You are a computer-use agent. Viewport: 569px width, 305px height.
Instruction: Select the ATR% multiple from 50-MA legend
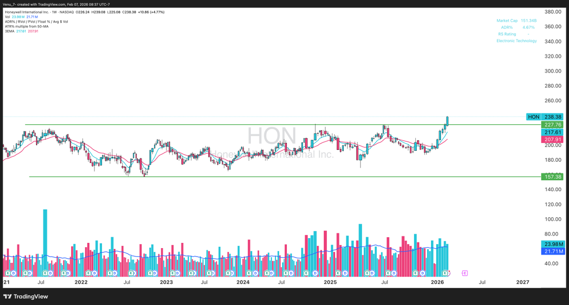[x=27, y=27]
